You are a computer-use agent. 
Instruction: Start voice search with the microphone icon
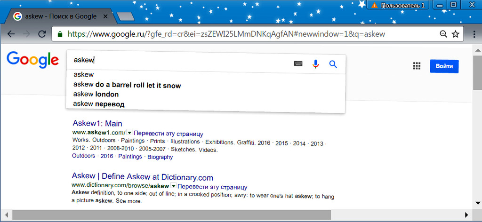click(315, 64)
